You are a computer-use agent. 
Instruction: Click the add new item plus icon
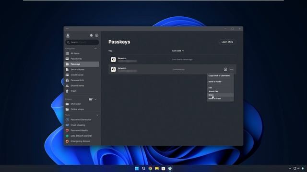point(97,35)
